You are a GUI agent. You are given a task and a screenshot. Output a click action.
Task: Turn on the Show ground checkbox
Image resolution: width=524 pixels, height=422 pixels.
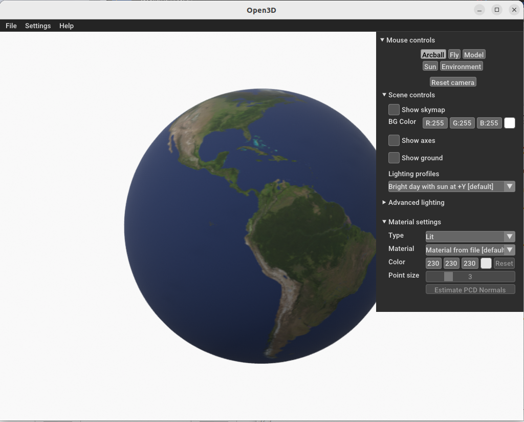[x=394, y=158]
